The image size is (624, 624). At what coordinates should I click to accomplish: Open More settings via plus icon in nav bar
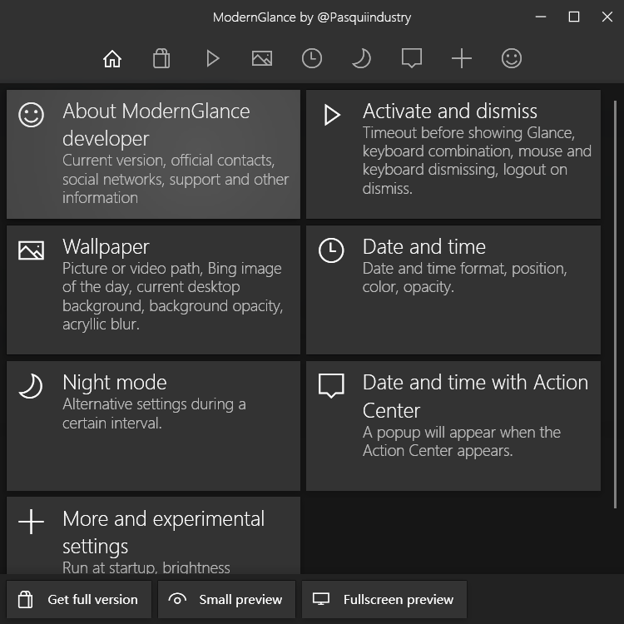[462, 59]
